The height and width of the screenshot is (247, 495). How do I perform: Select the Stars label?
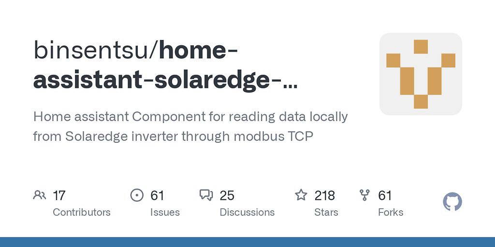click(x=326, y=212)
